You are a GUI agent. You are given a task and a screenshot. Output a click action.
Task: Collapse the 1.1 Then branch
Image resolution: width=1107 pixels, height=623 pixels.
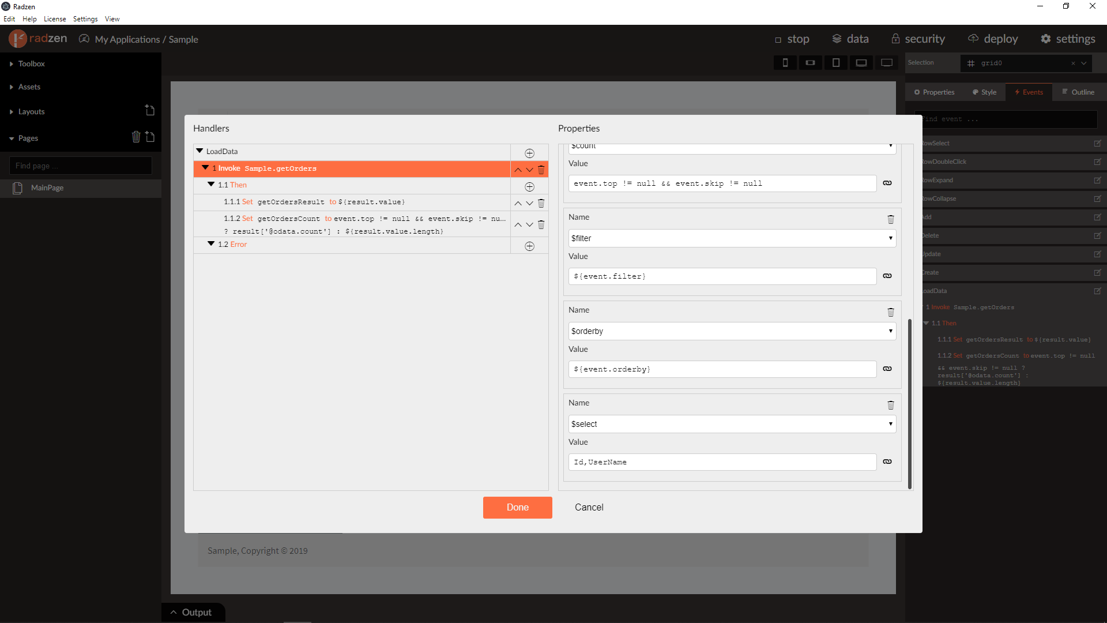(x=211, y=185)
